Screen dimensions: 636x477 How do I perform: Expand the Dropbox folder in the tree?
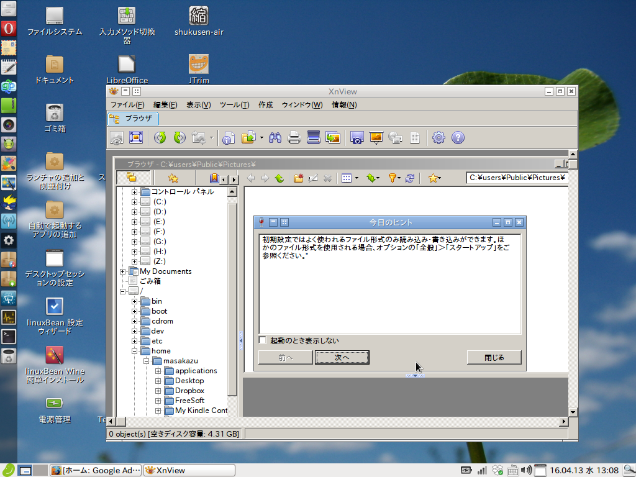159,390
